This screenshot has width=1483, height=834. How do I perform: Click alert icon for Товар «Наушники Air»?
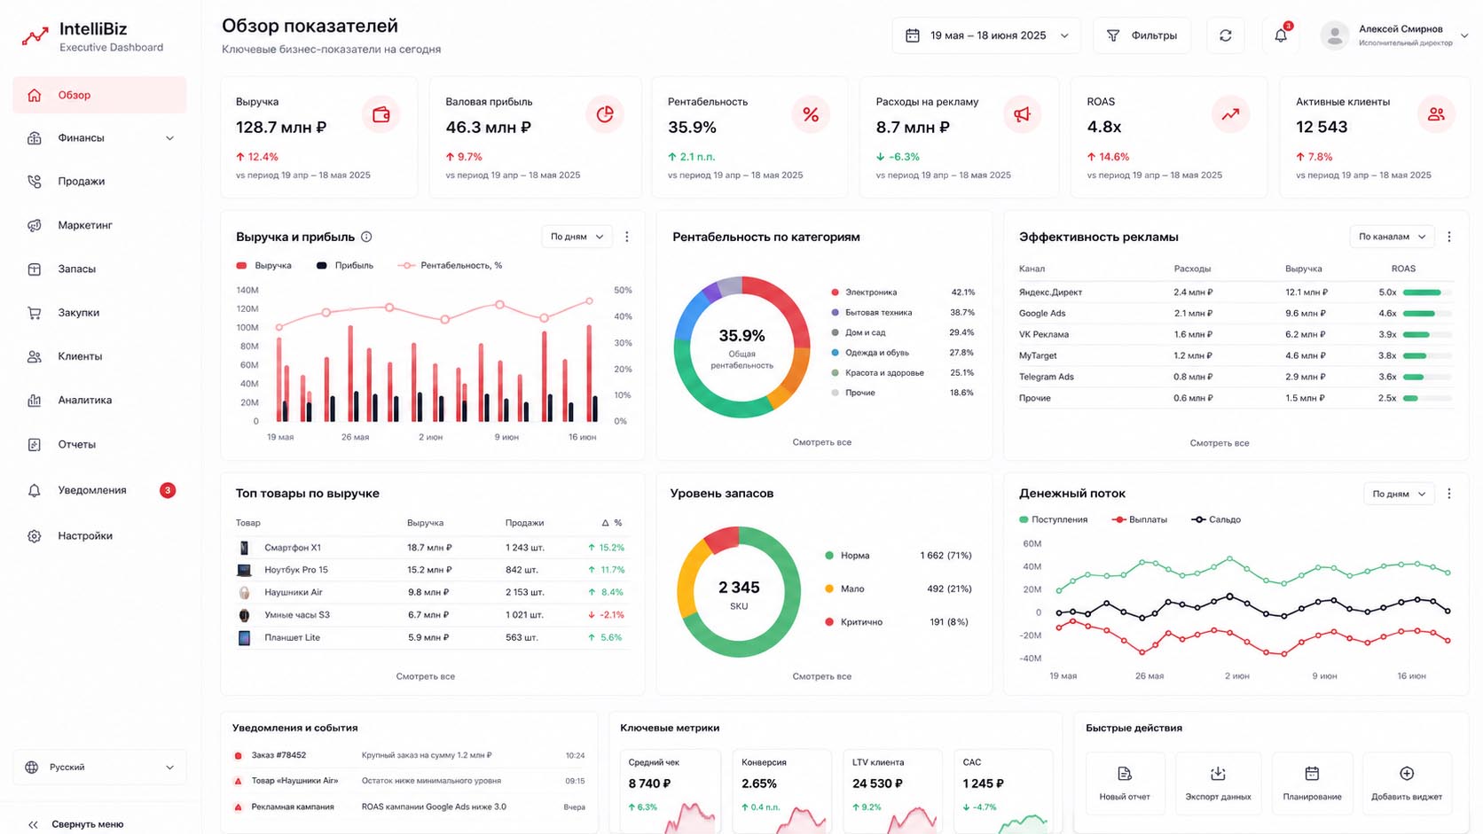tap(238, 781)
